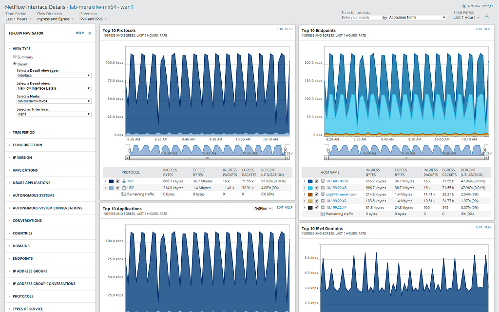Viewport: 499px width, 312px height.
Task: Open the Interface dropdown wan1
Action: point(54,114)
